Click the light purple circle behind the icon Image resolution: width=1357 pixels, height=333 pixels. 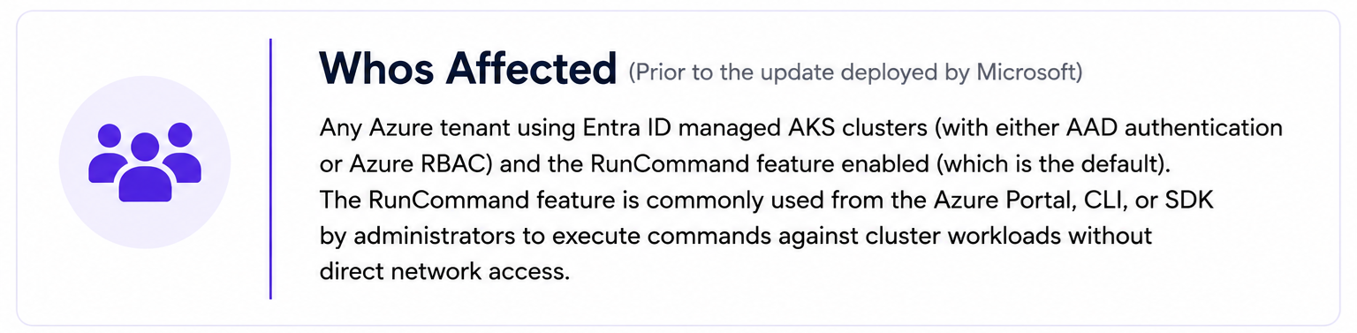click(145, 163)
